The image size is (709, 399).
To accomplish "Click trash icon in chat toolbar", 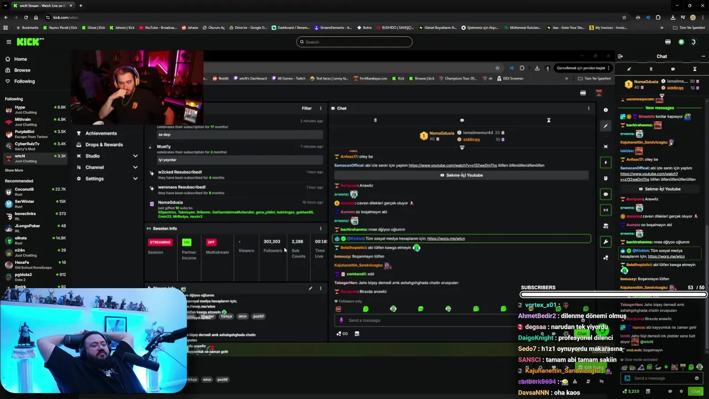I will (x=651, y=69).
